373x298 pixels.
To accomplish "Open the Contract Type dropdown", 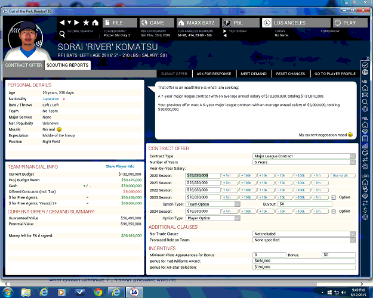I will point(304,156).
